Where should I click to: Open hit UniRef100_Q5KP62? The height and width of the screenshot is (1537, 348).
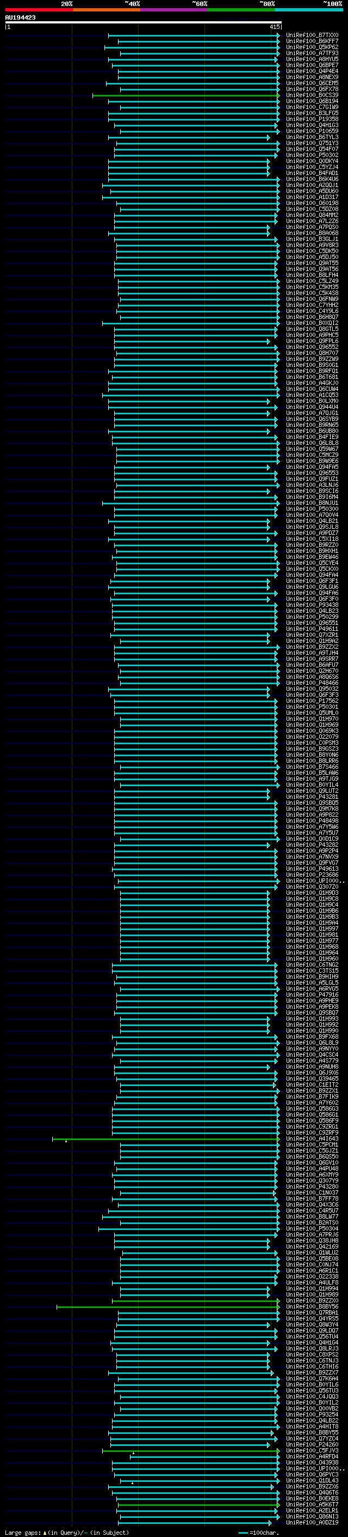coord(312,47)
